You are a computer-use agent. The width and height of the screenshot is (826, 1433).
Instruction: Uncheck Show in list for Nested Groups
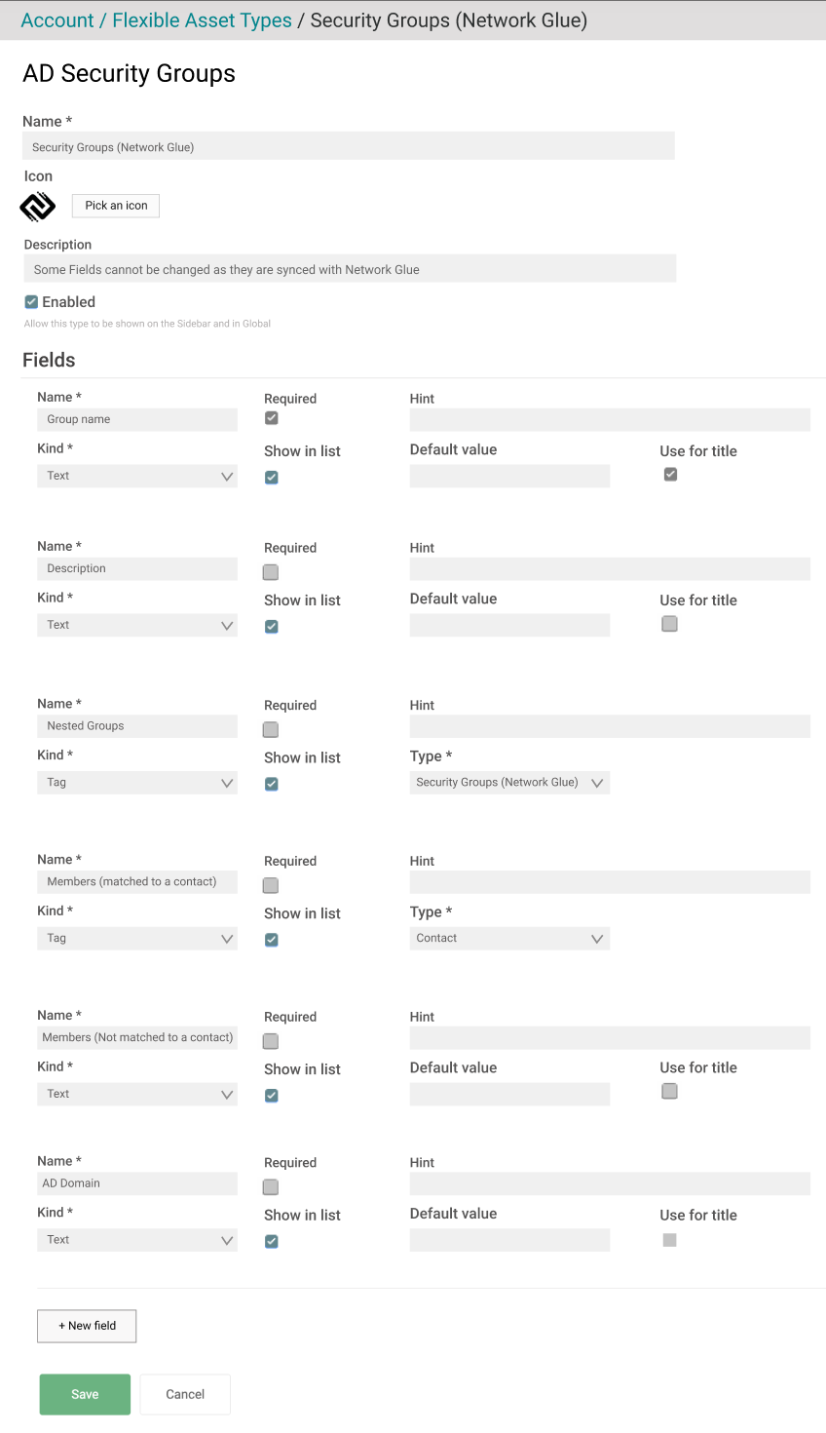click(271, 783)
